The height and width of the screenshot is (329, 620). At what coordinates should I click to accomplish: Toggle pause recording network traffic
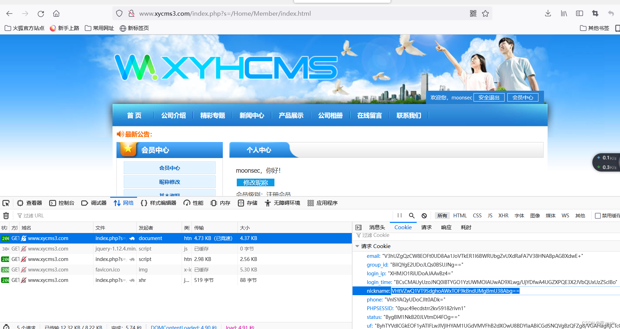pos(399,215)
